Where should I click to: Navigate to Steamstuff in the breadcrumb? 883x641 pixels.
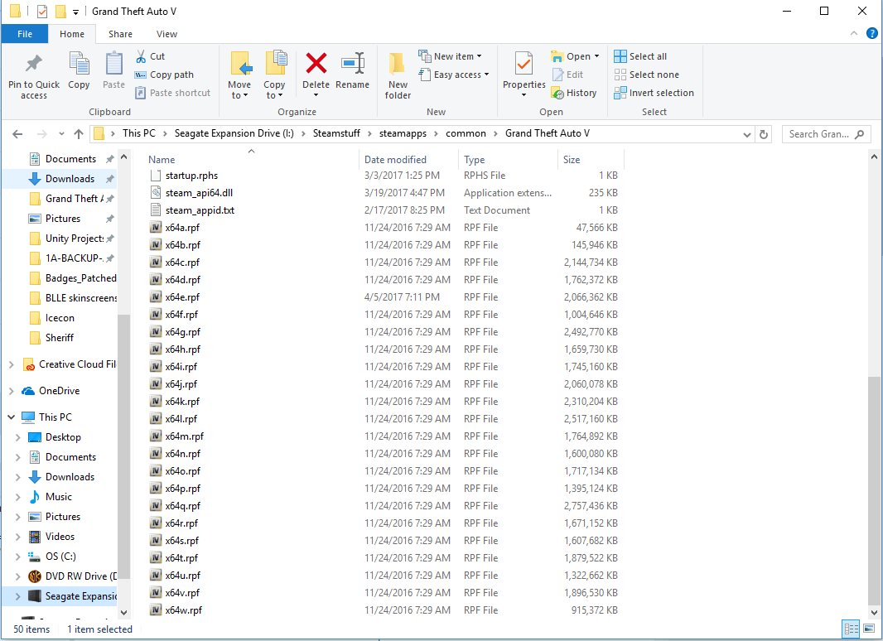pos(336,133)
